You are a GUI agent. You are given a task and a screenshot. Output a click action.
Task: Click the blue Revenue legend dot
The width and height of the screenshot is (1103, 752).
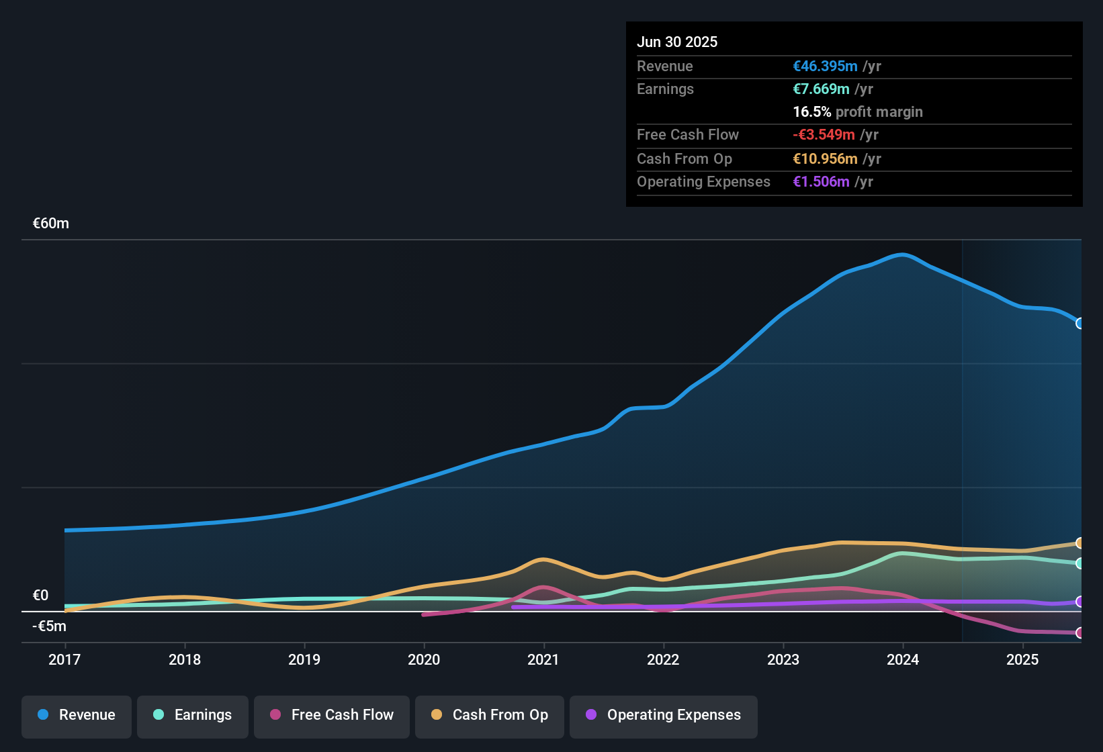point(43,714)
